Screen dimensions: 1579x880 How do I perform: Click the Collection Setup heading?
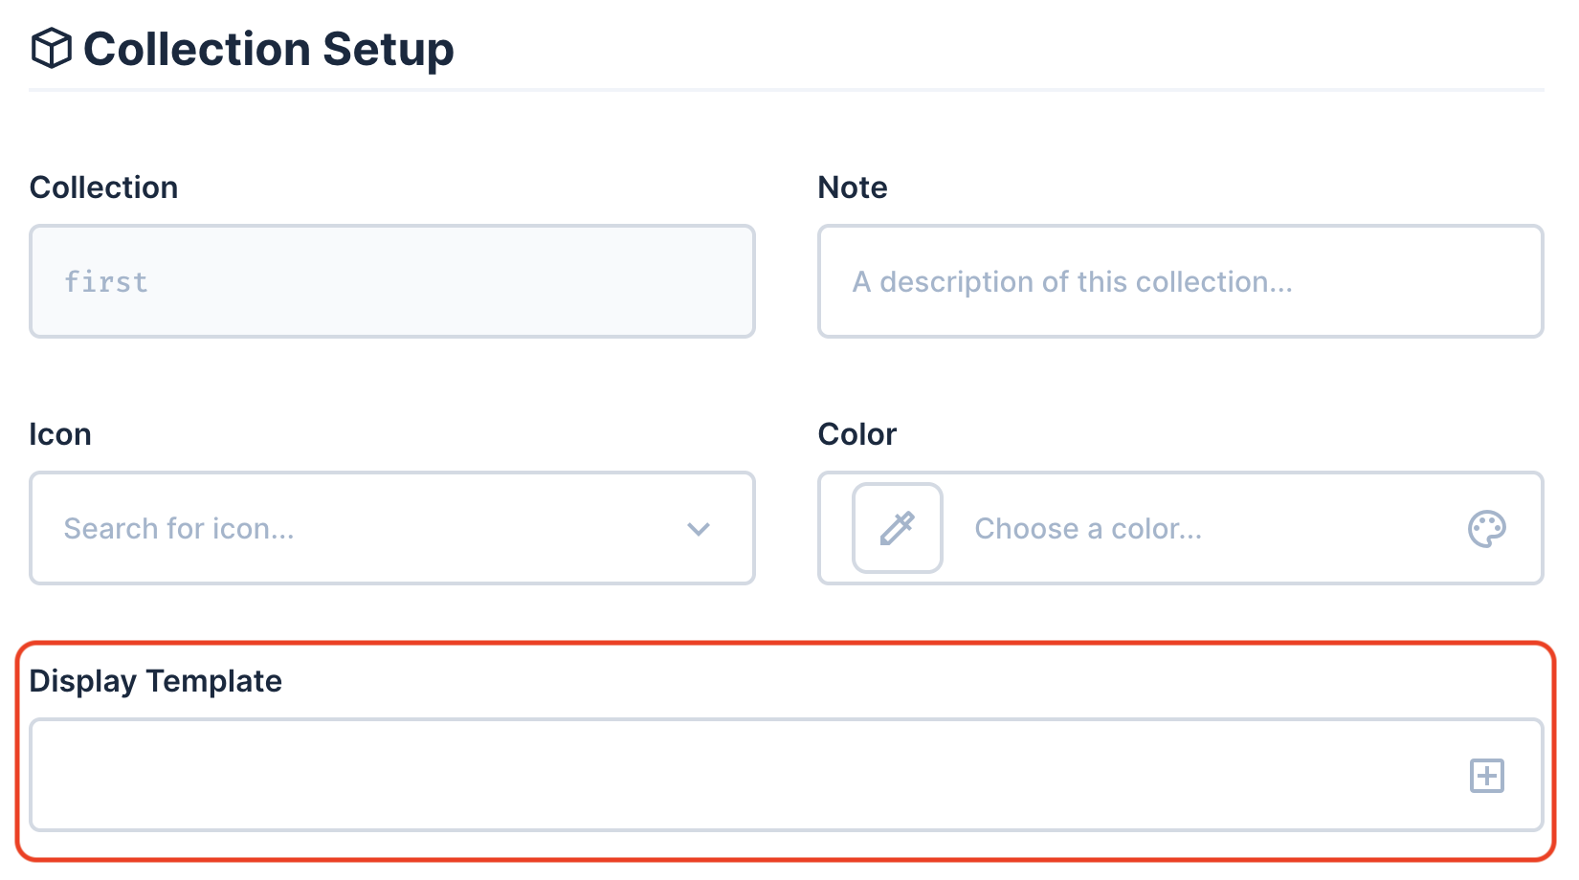[x=268, y=48]
